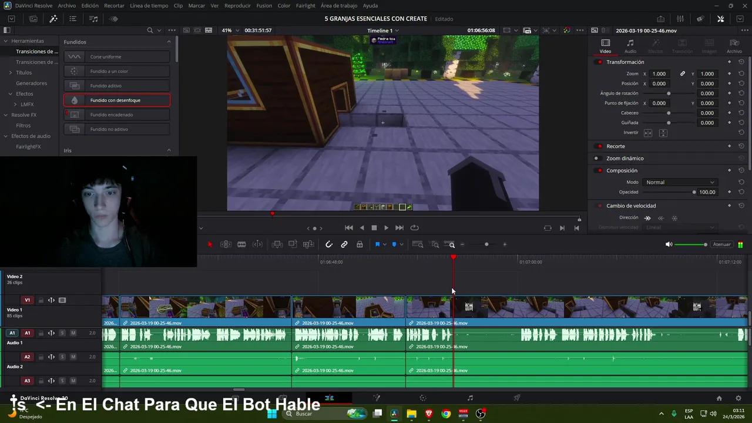
Task: Switch to the Audio tab in Inspector
Action: click(x=630, y=46)
